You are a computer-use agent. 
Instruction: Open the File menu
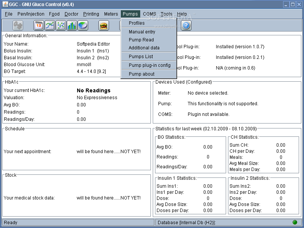pos(8,14)
